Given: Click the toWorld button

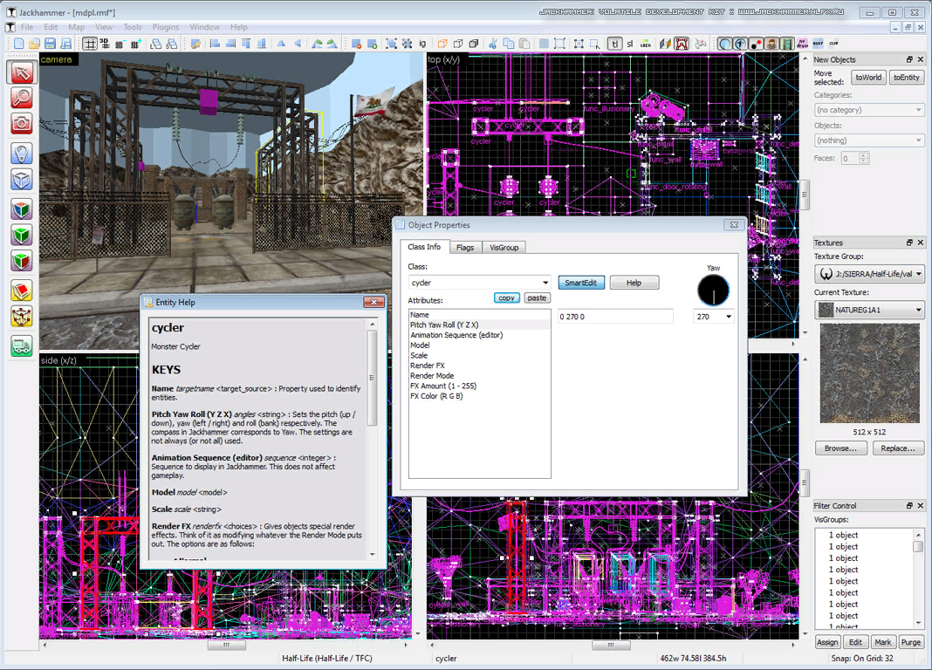Looking at the screenshot, I should (868, 78).
